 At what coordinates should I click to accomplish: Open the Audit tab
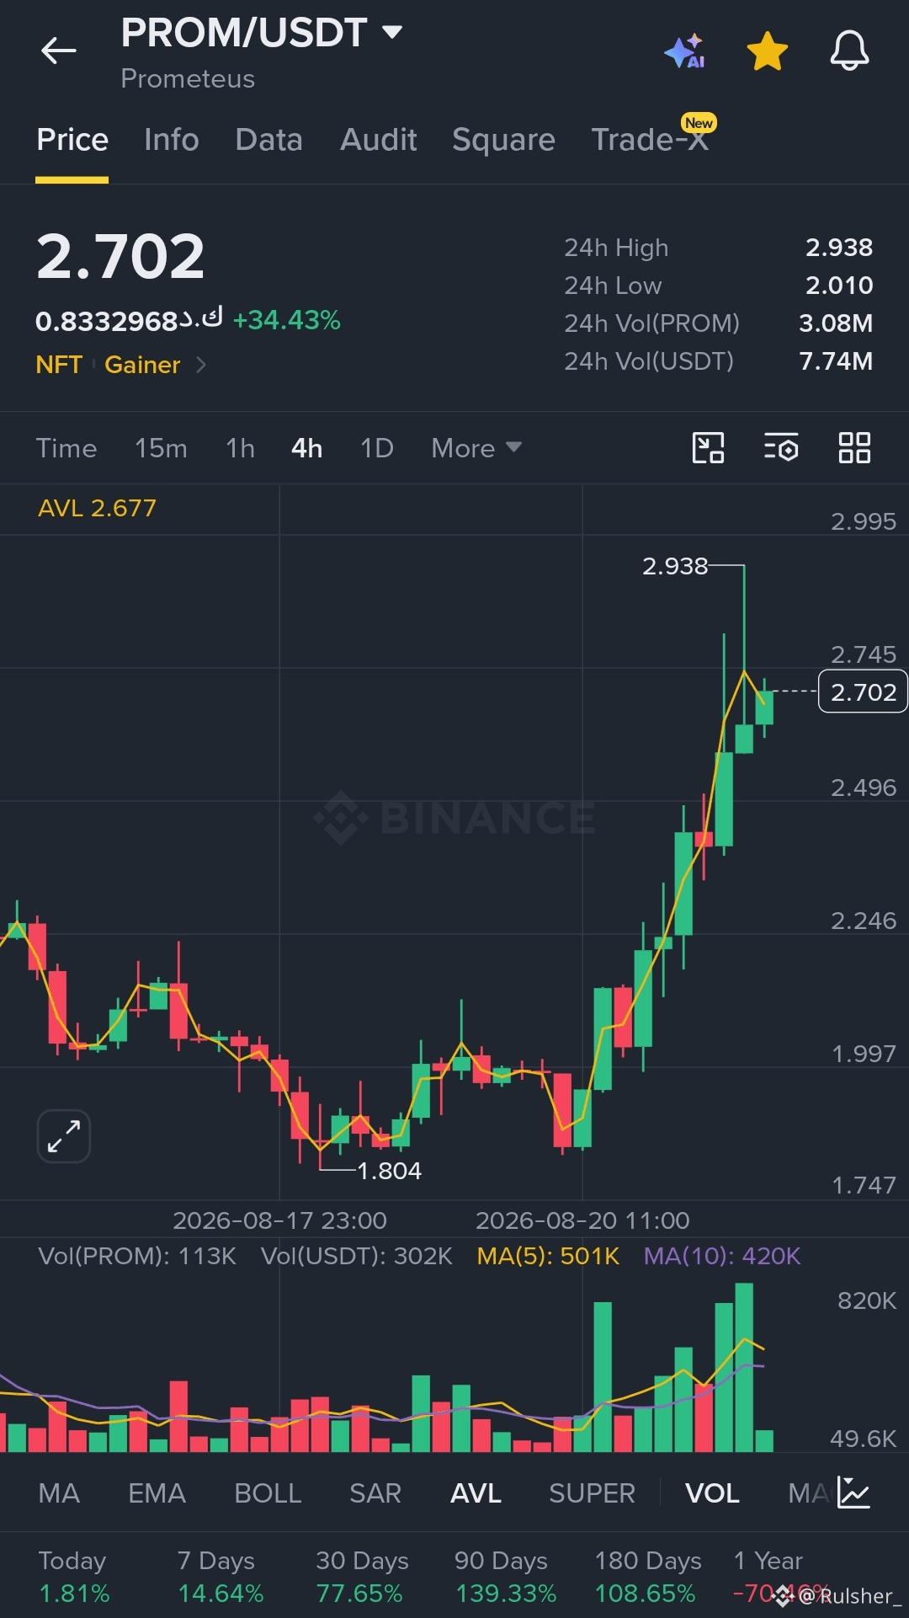pyautogui.click(x=378, y=139)
